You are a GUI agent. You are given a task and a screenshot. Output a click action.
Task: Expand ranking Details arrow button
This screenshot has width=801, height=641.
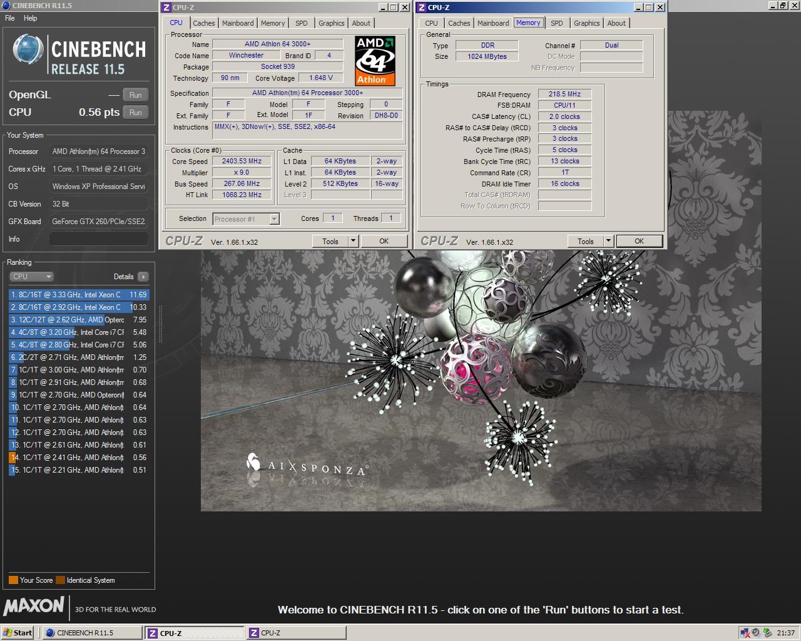point(143,277)
